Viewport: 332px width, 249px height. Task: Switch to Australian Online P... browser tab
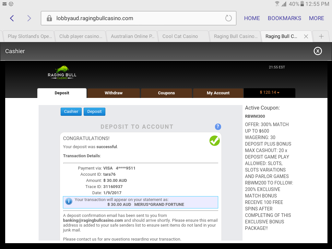132,36
